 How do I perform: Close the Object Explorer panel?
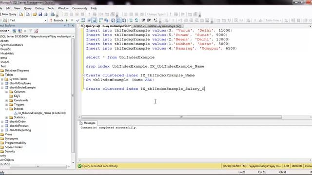click(73, 26)
